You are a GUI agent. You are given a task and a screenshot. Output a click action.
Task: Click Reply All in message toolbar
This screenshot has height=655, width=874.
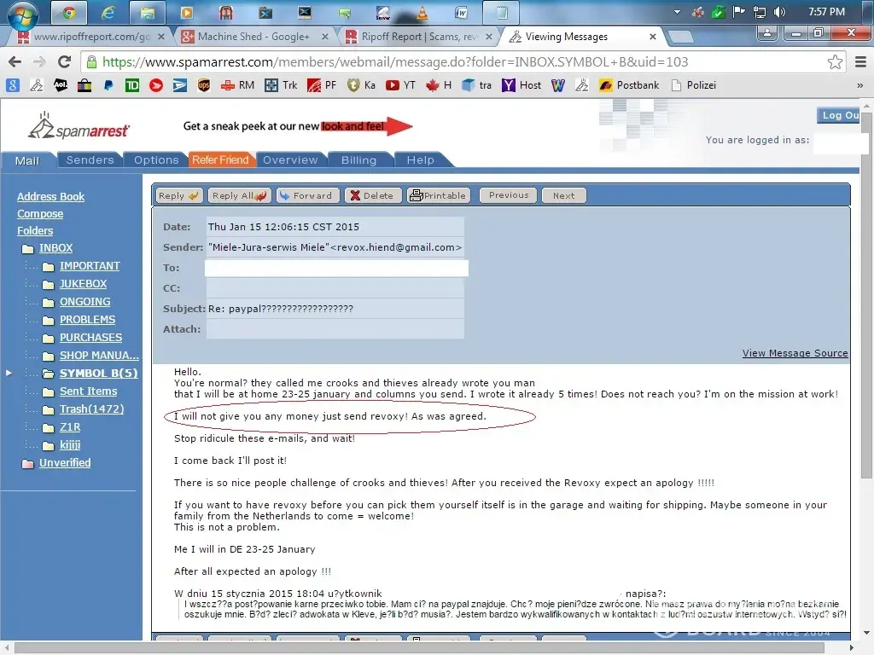(x=239, y=195)
